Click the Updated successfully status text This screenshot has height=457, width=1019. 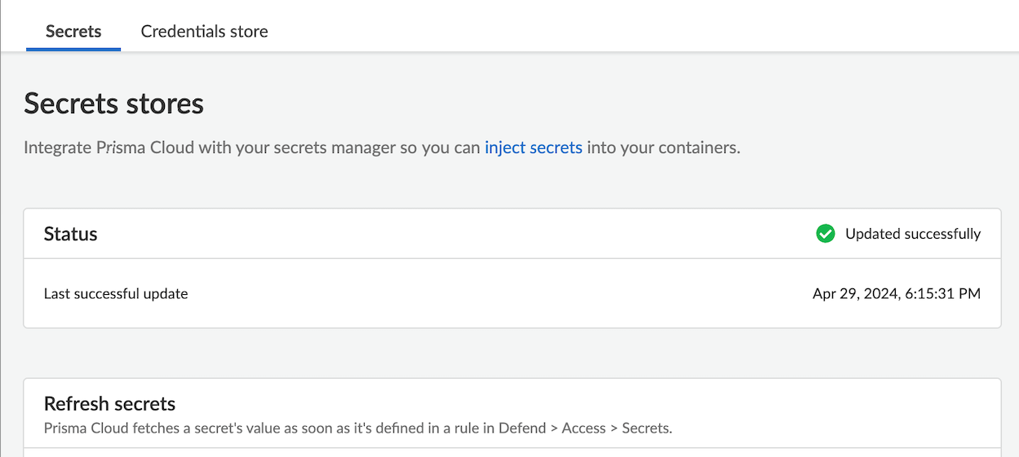click(x=912, y=234)
